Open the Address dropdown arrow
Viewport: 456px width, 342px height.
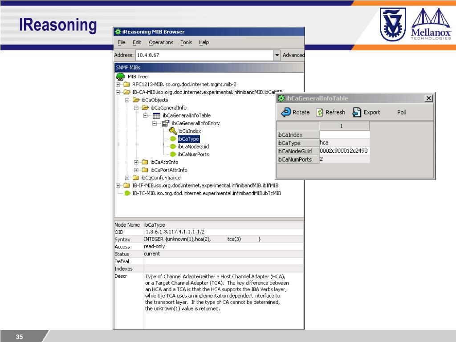277,55
